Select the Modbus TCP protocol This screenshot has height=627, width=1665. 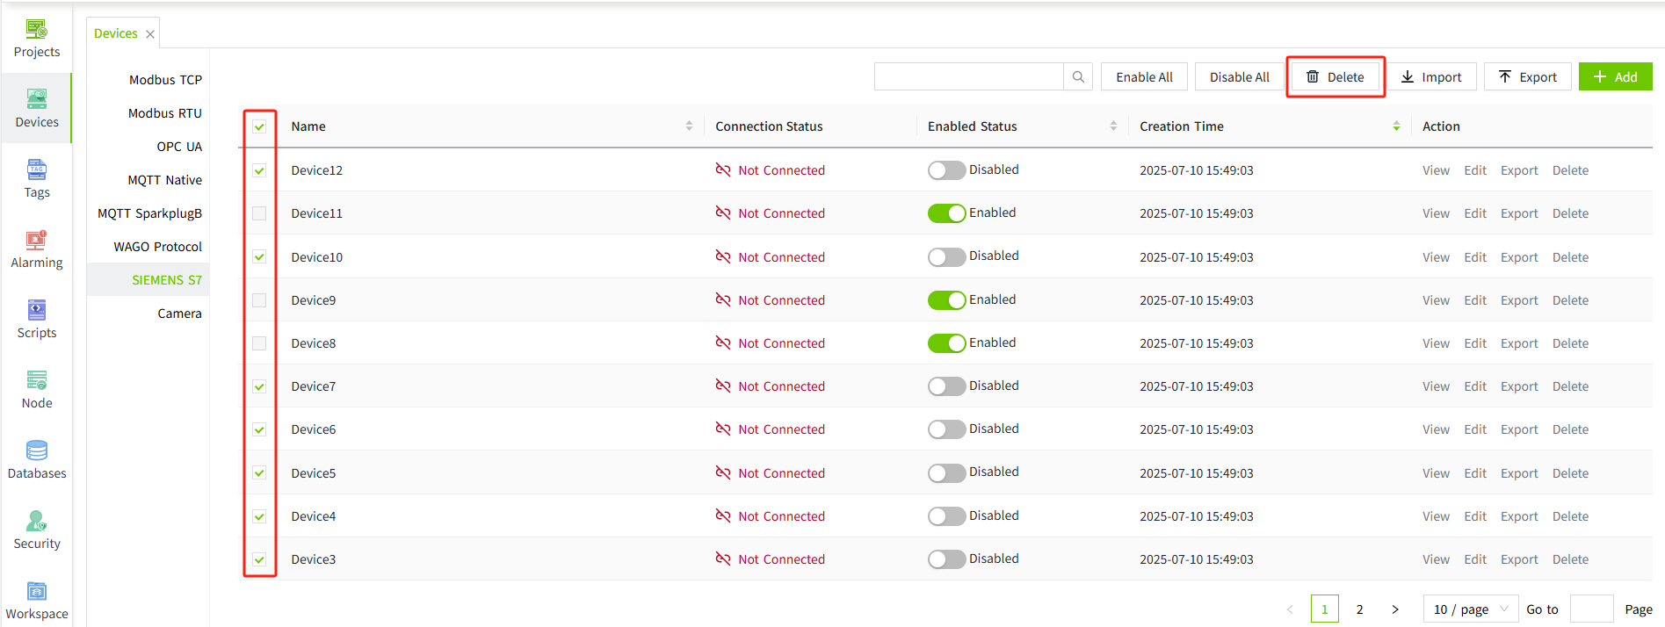165,80
